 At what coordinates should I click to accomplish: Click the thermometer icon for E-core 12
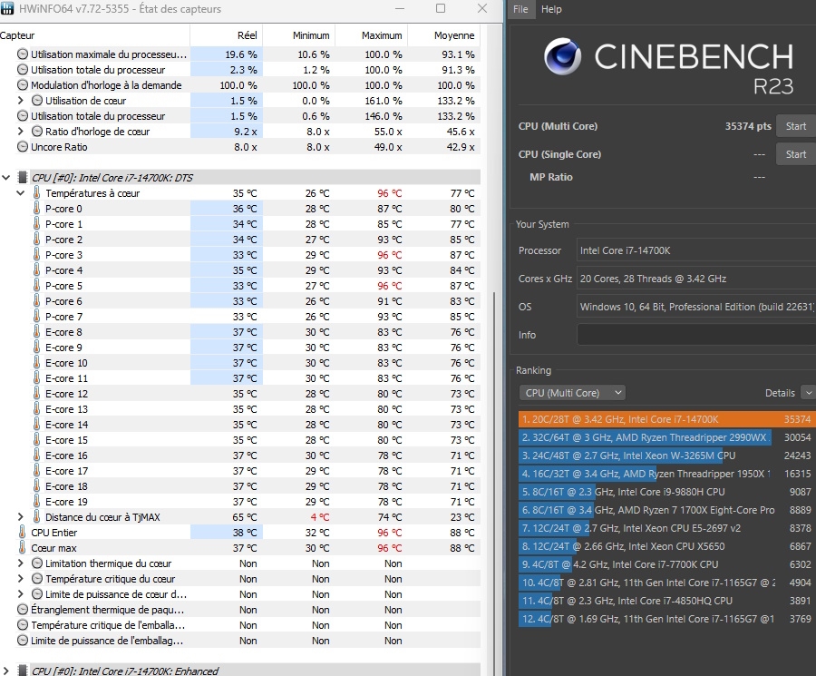36,394
